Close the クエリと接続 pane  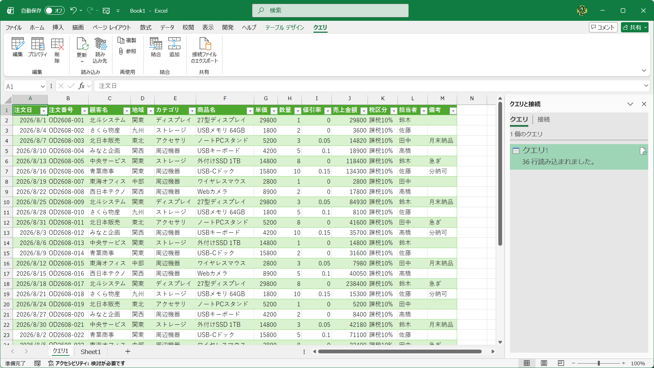coord(644,104)
